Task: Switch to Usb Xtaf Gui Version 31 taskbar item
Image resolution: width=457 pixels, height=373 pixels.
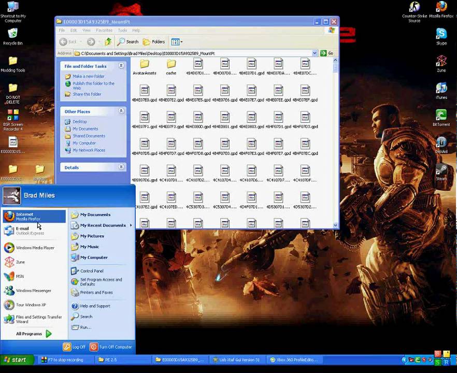Action: coord(237,360)
